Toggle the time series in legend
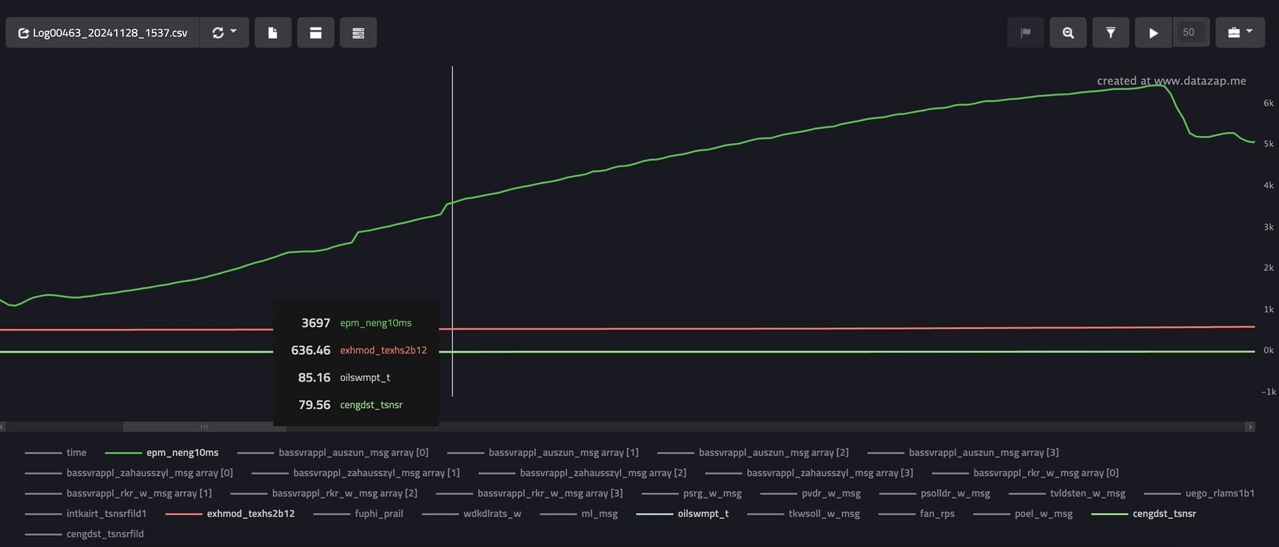The height and width of the screenshot is (547, 1279). point(56,453)
